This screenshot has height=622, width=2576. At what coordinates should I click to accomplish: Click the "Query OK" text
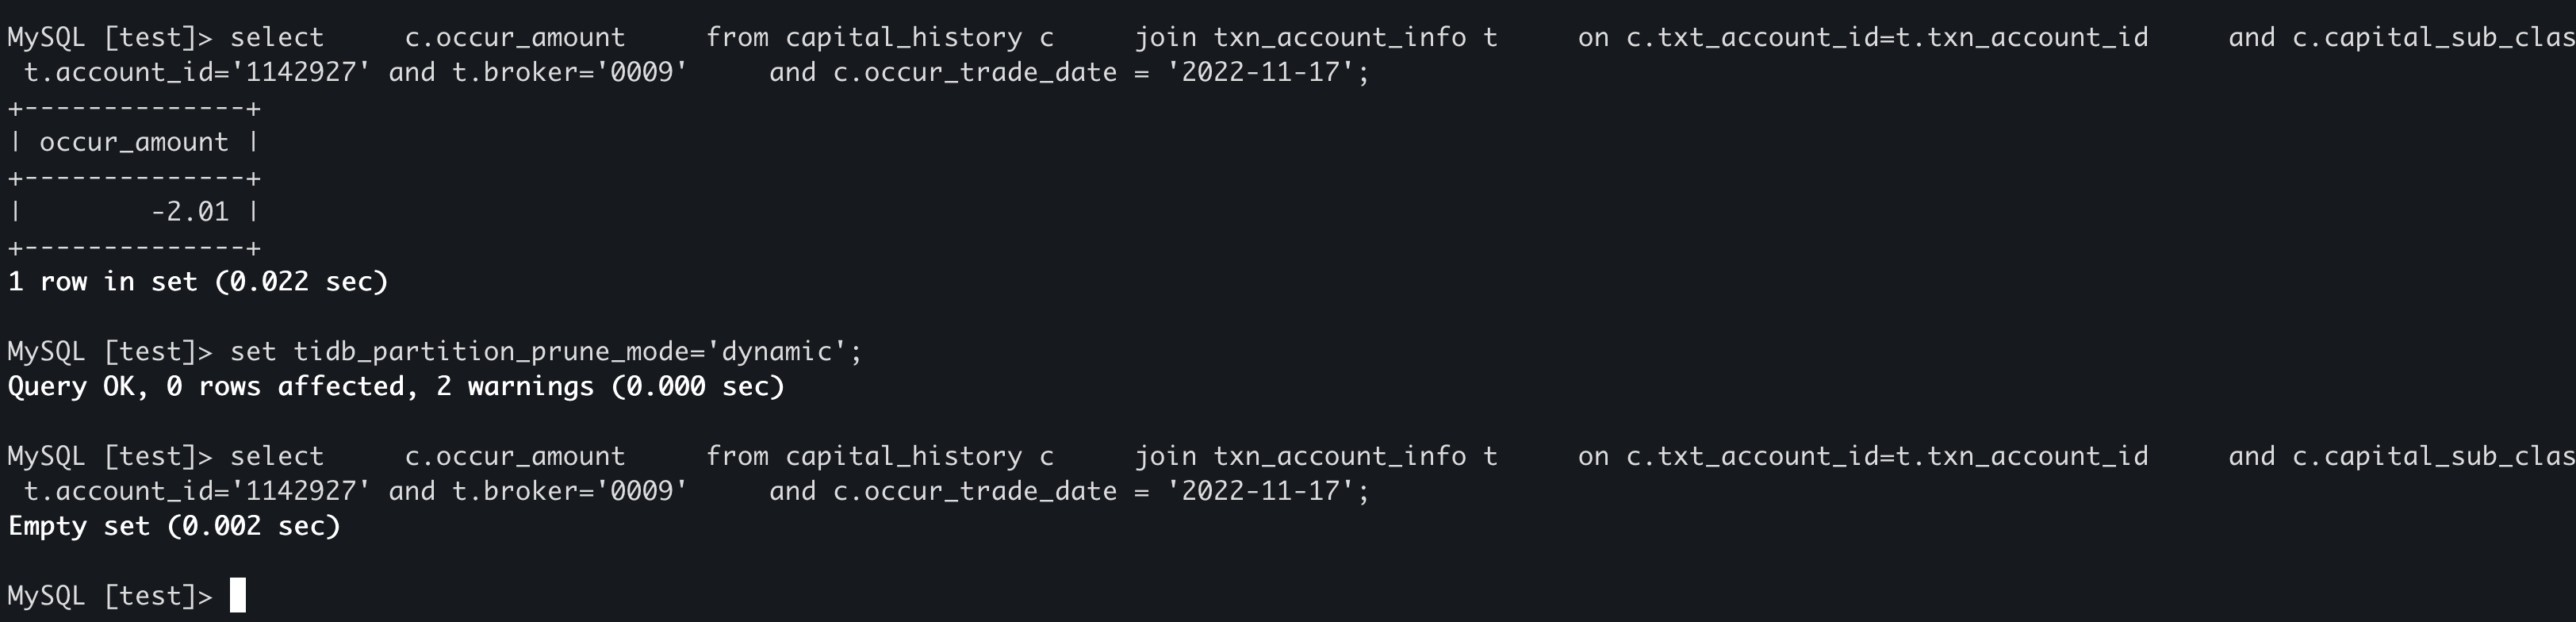[x=70, y=386]
